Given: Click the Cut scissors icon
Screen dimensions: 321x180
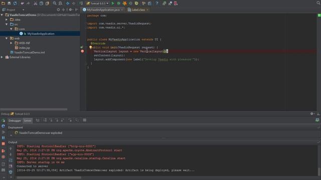Looking at the screenshot, I should [36, 3].
